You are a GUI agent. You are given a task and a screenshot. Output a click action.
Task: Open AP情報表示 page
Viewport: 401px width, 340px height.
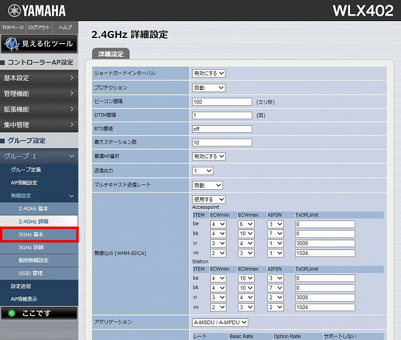[39, 299]
